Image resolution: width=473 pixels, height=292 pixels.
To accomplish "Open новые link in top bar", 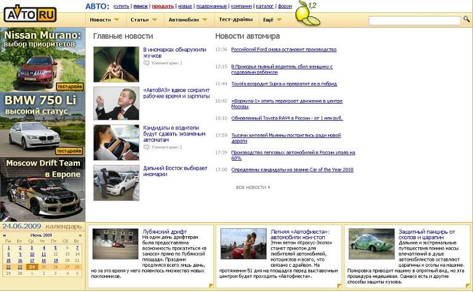I will tap(185, 6).
